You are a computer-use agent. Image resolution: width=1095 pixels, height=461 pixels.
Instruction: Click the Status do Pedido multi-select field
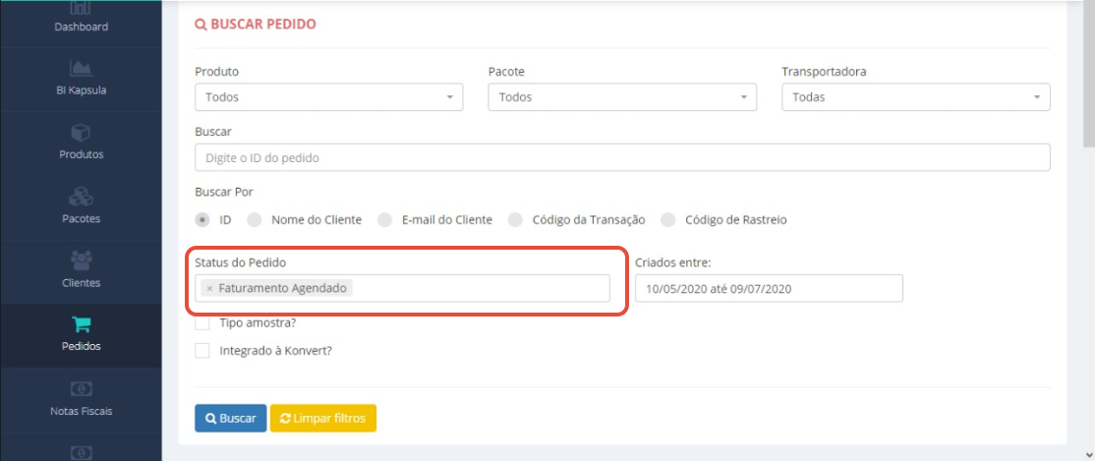(x=402, y=288)
